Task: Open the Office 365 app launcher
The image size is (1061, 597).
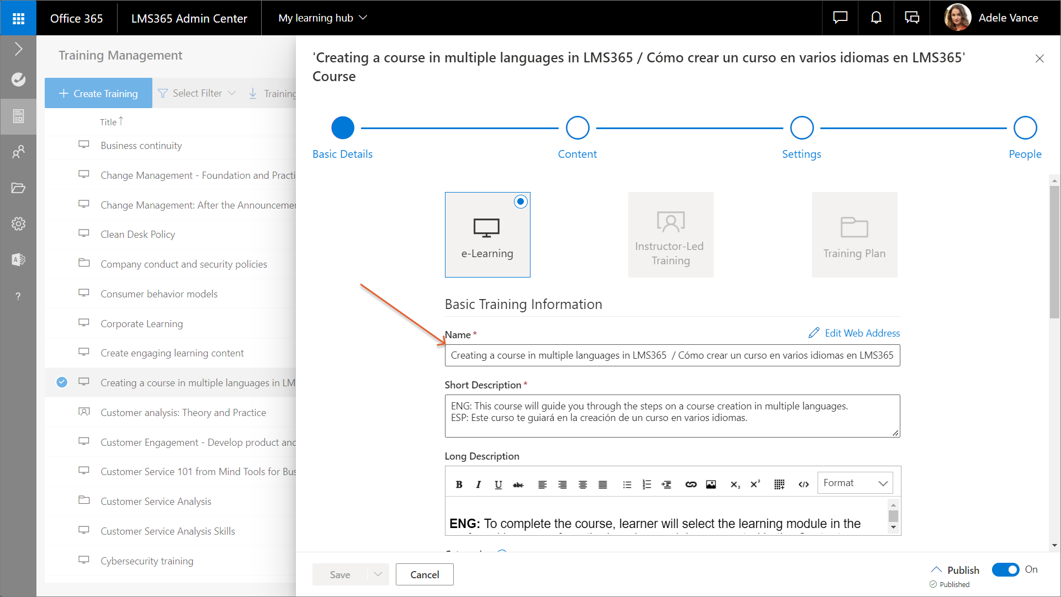Action: (18, 18)
